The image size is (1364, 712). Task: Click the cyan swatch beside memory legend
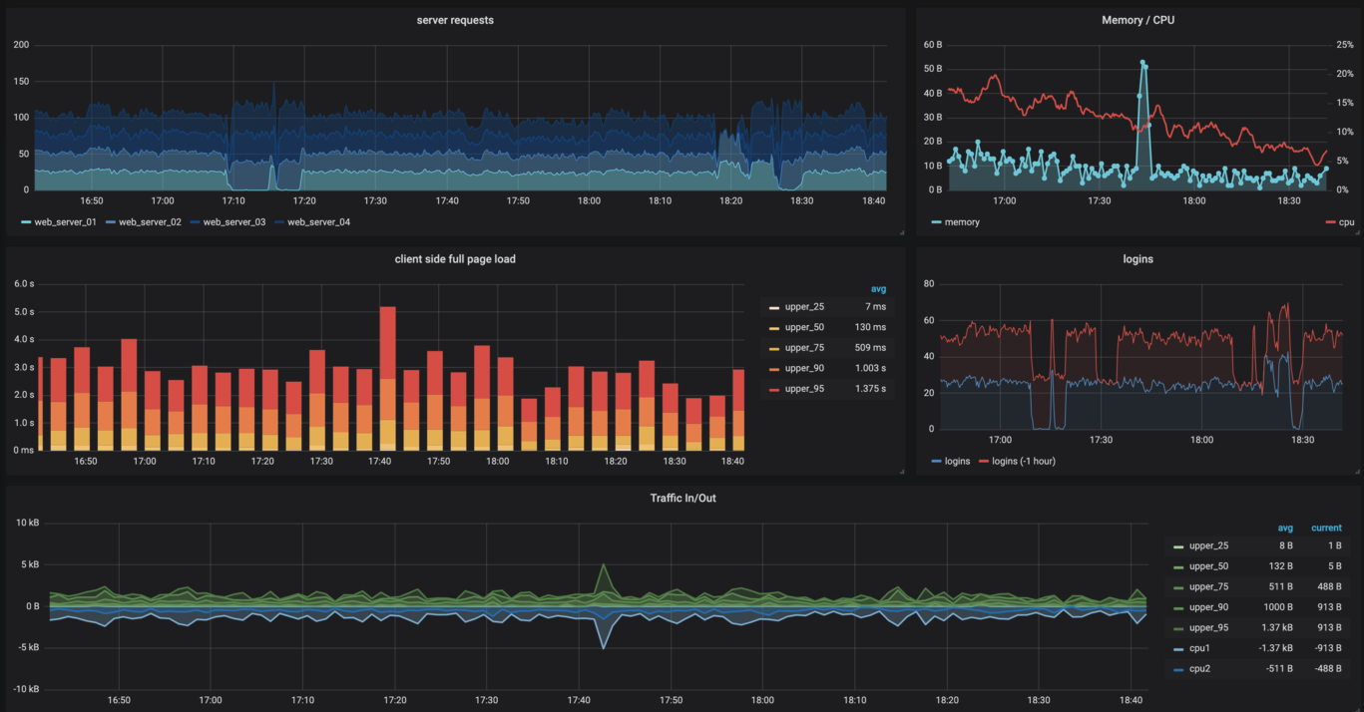point(937,222)
